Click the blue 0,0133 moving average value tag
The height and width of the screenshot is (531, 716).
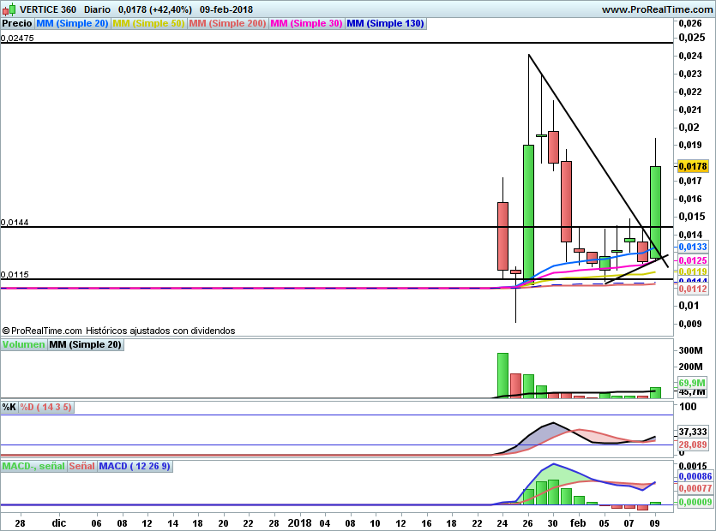click(693, 247)
